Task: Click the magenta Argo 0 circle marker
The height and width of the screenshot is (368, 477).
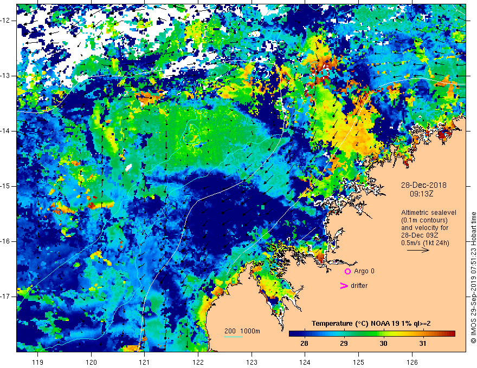Action: [x=347, y=272]
